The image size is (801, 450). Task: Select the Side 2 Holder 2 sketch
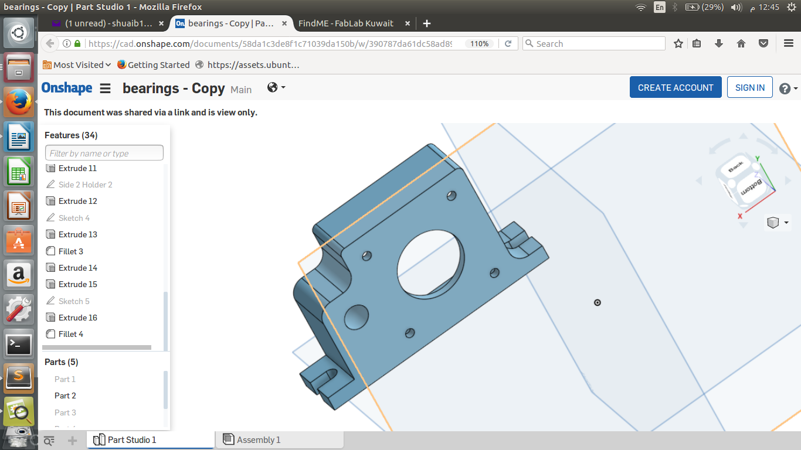coord(85,185)
